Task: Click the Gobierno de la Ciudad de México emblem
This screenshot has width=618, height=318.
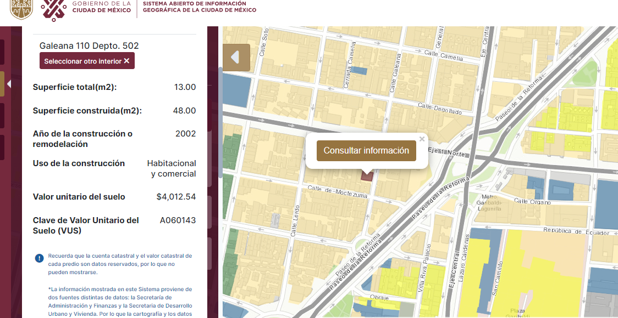Action: (54, 9)
